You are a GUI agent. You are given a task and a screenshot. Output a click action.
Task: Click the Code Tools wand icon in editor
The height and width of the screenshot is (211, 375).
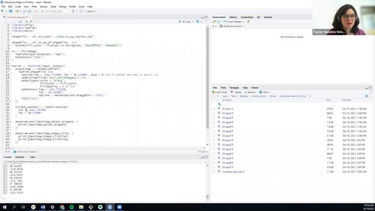(31, 22)
